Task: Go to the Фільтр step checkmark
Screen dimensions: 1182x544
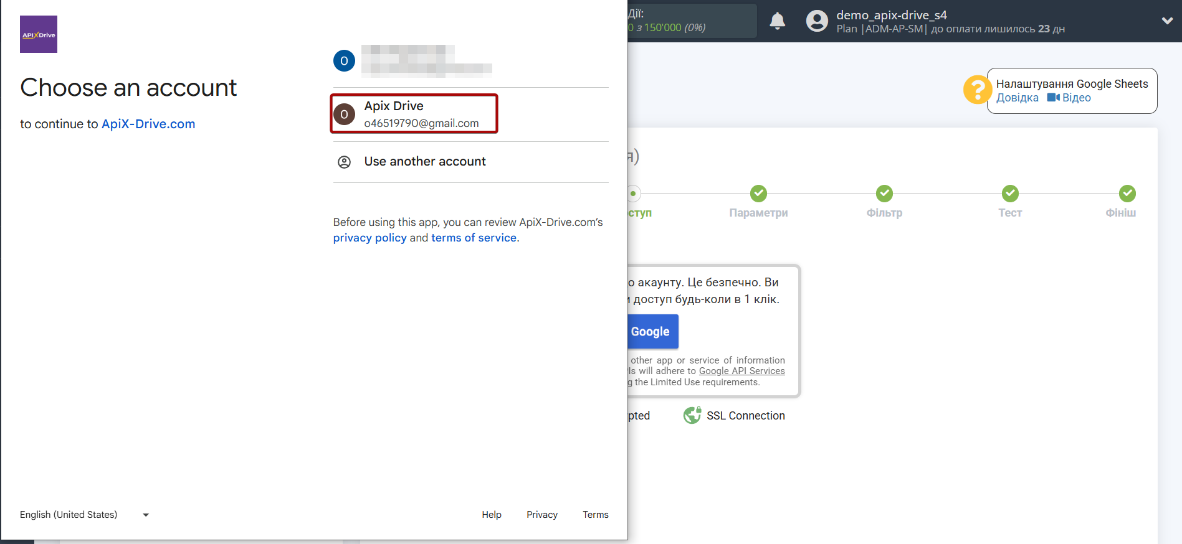Action: click(x=884, y=194)
